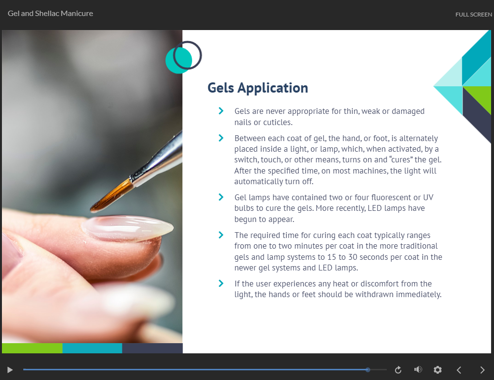The image size is (494, 380).
Task: Click the teal color block under the photo
Action: point(92,348)
